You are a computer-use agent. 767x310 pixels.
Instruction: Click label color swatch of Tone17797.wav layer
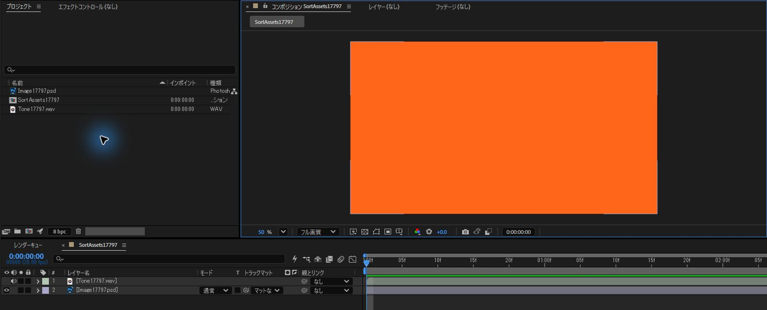tap(46, 281)
